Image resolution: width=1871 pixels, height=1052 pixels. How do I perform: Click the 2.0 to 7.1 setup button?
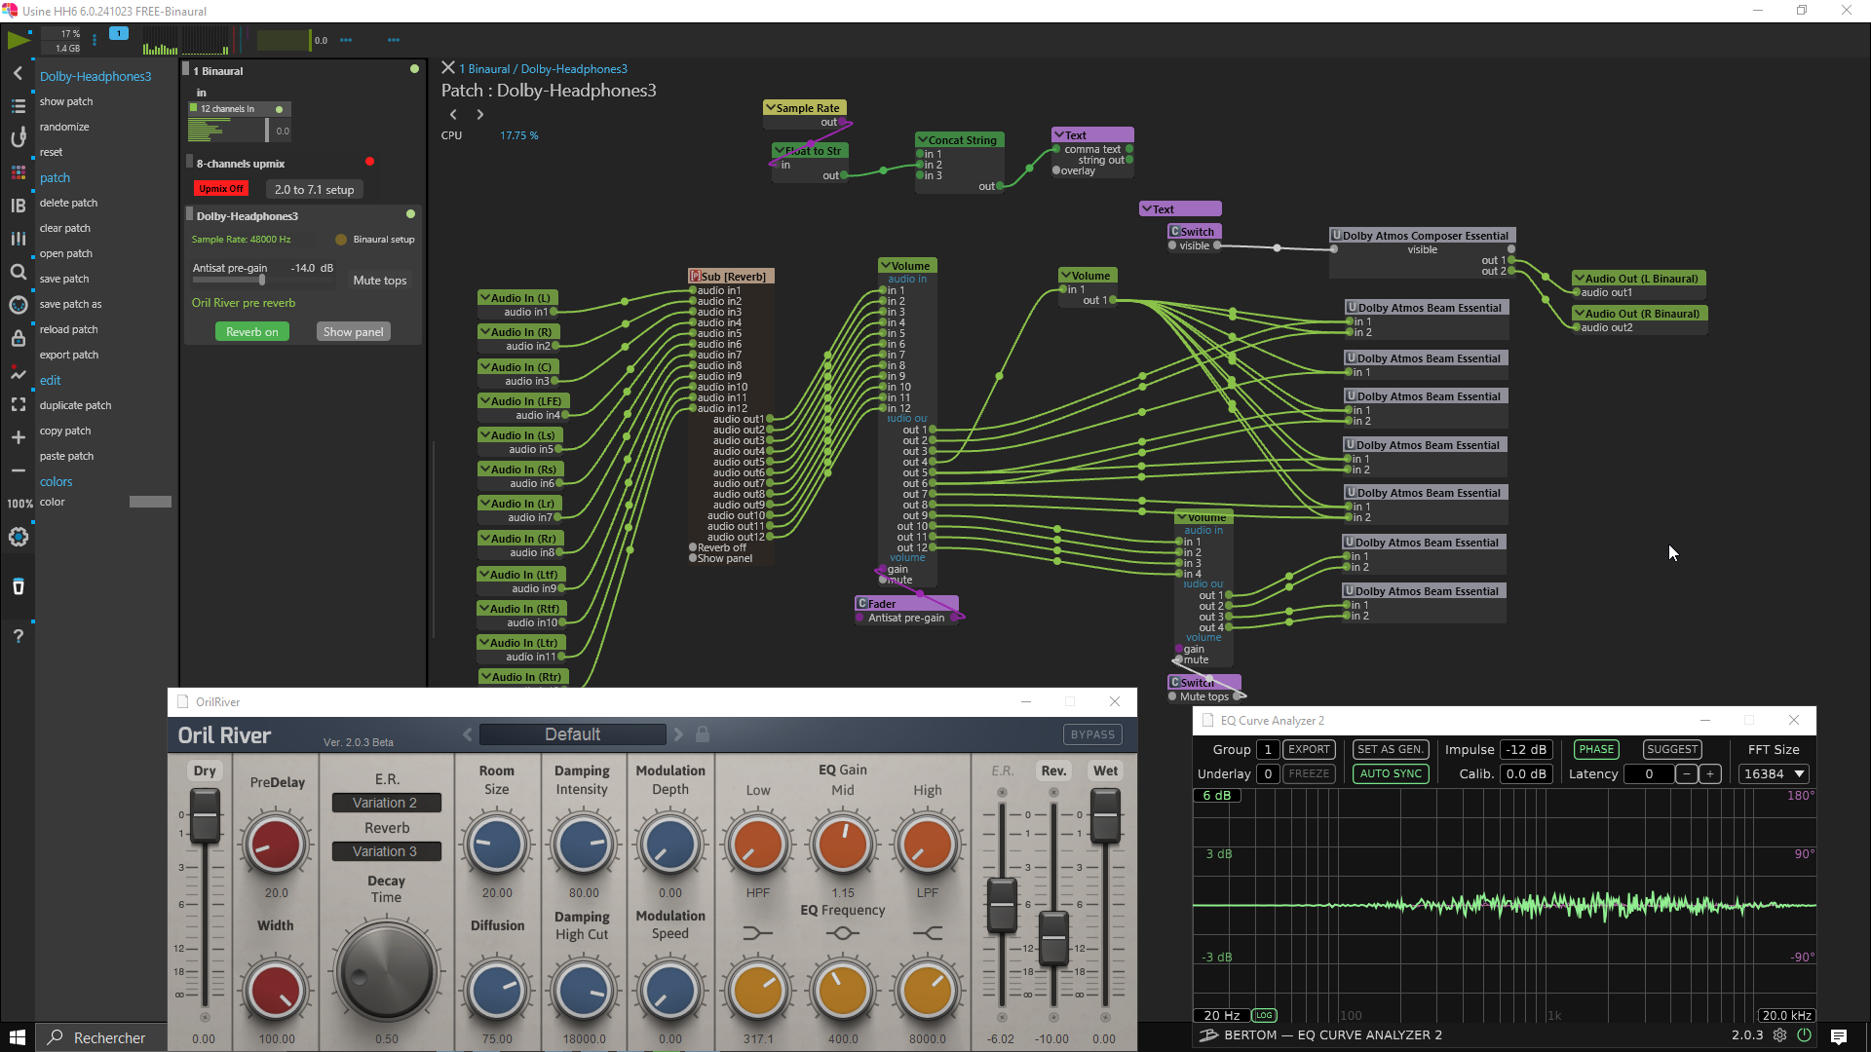click(x=314, y=190)
